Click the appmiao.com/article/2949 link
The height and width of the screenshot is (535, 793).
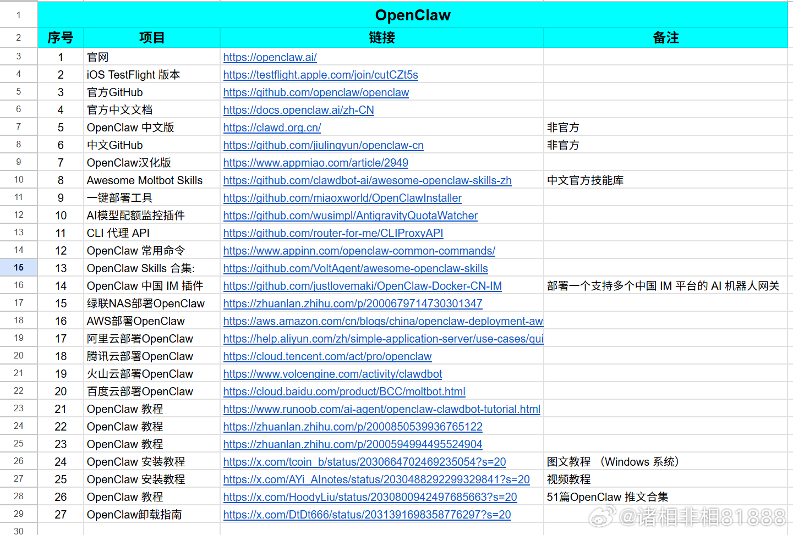click(x=316, y=163)
